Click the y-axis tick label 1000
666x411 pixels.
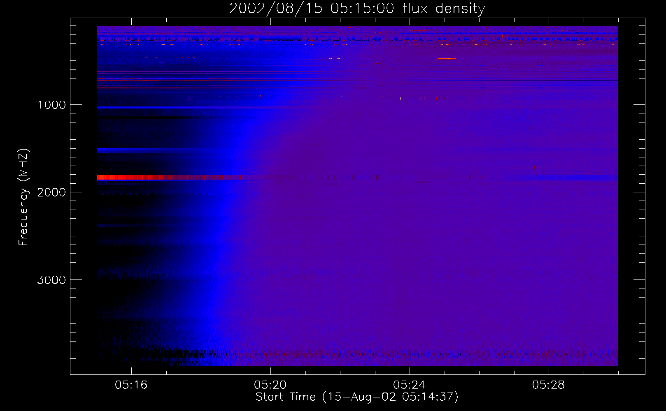pos(51,105)
